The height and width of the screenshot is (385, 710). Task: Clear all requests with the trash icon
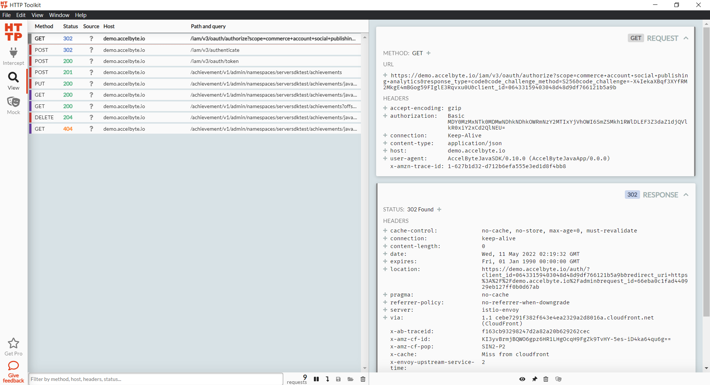pos(362,379)
